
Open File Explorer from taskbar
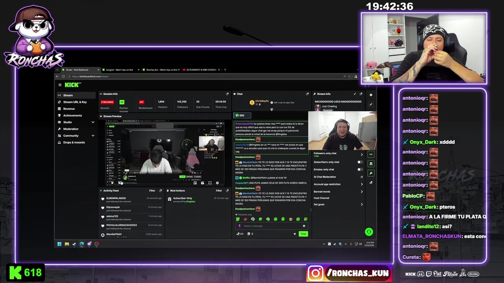click(67, 244)
